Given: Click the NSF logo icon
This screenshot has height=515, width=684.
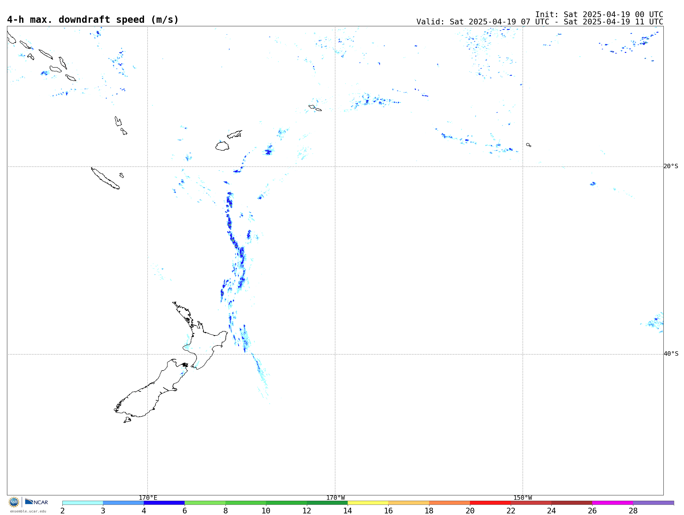Looking at the screenshot, I should (x=14, y=502).
